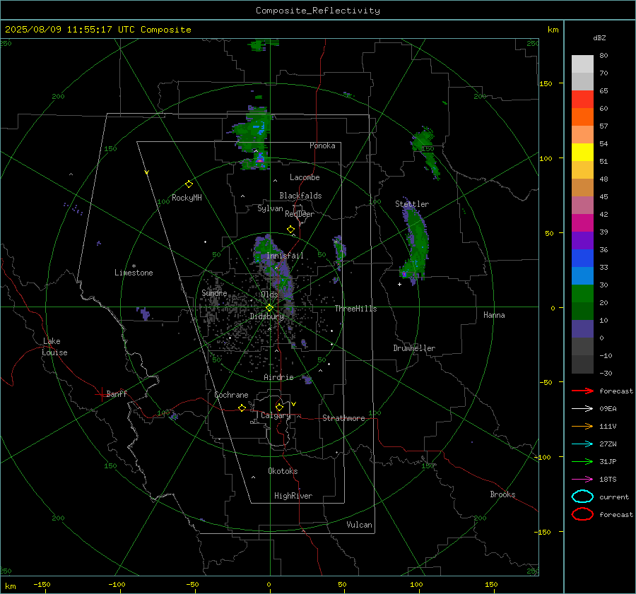Click the Stettler label

412,204
